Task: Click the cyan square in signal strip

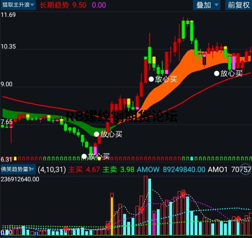Action: point(191,159)
